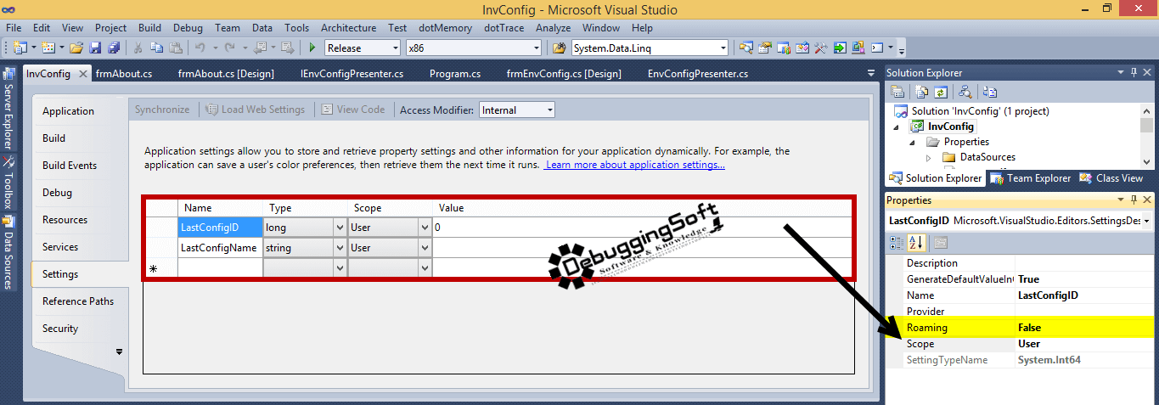Open the Team Explorer toolbar icon
Screen dimensions: 1159x405
(x=784, y=48)
